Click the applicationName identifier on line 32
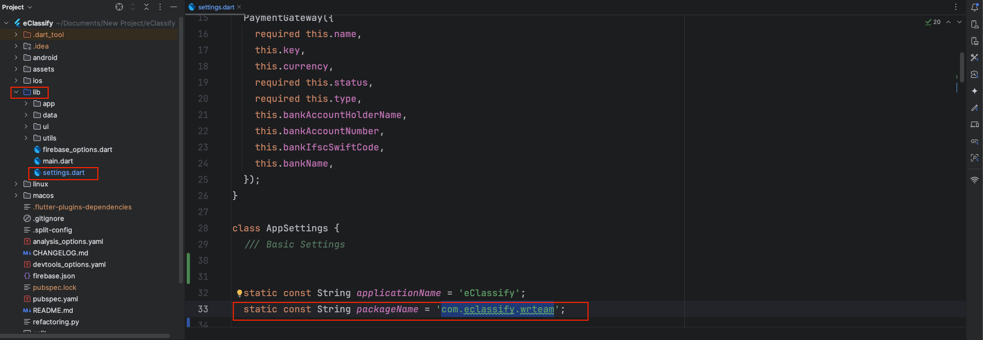The image size is (983, 340). pyautogui.click(x=399, y=293)
